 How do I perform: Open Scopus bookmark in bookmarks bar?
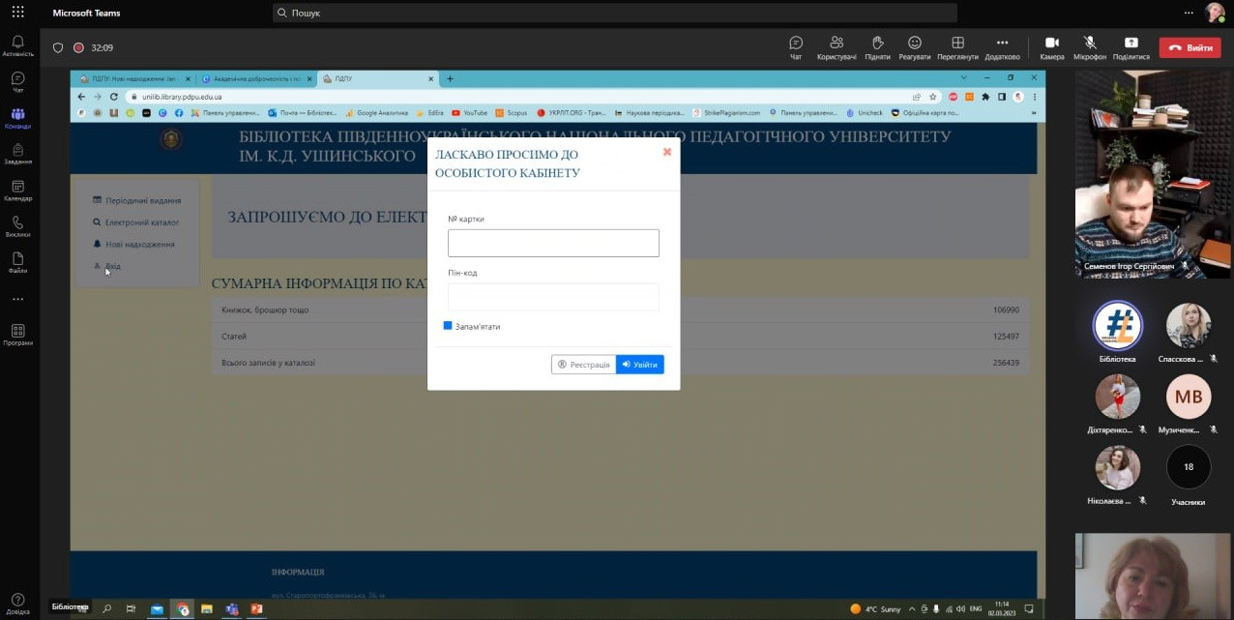tap(512, 113)
